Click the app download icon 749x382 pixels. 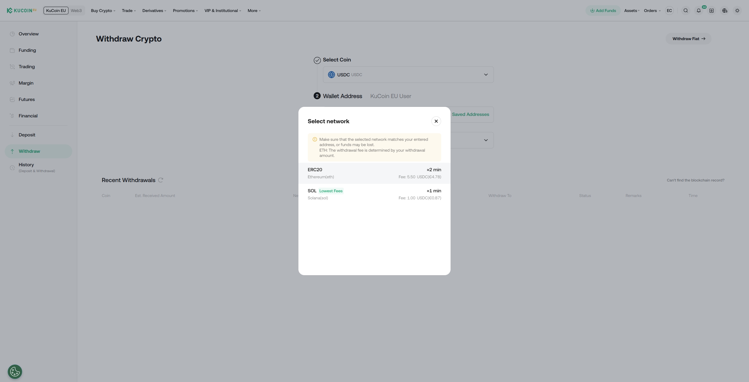click(x=712, y=11)
